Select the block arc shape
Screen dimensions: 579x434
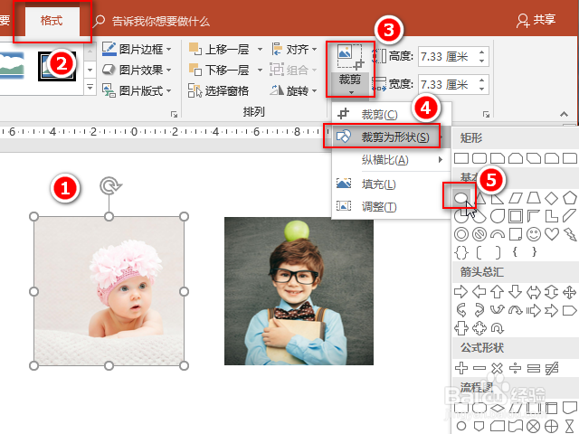(498, 234)
